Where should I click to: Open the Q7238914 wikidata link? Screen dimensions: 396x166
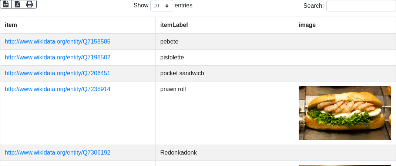coord(57,89)
